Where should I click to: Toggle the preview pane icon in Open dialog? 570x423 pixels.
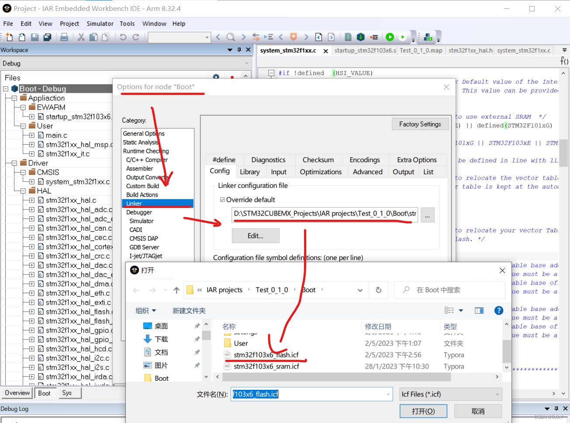click(479, 311)
